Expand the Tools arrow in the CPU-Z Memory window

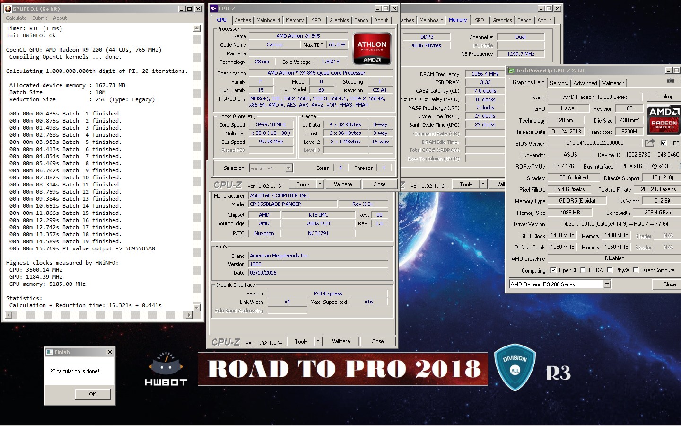click(x=483, y=184)
